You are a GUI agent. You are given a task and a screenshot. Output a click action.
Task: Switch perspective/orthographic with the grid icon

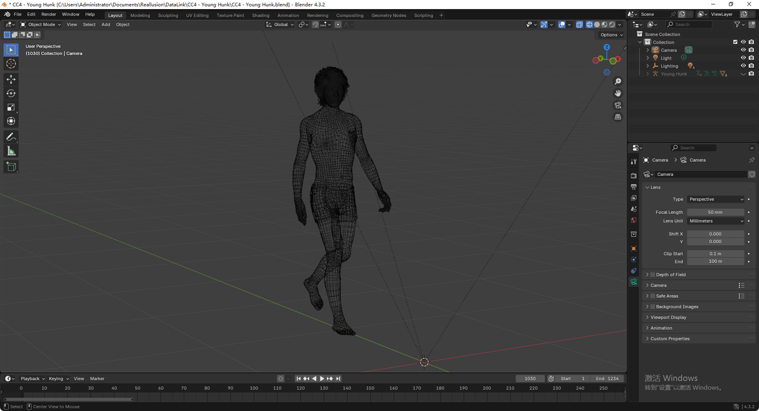[x=618, y=117]
